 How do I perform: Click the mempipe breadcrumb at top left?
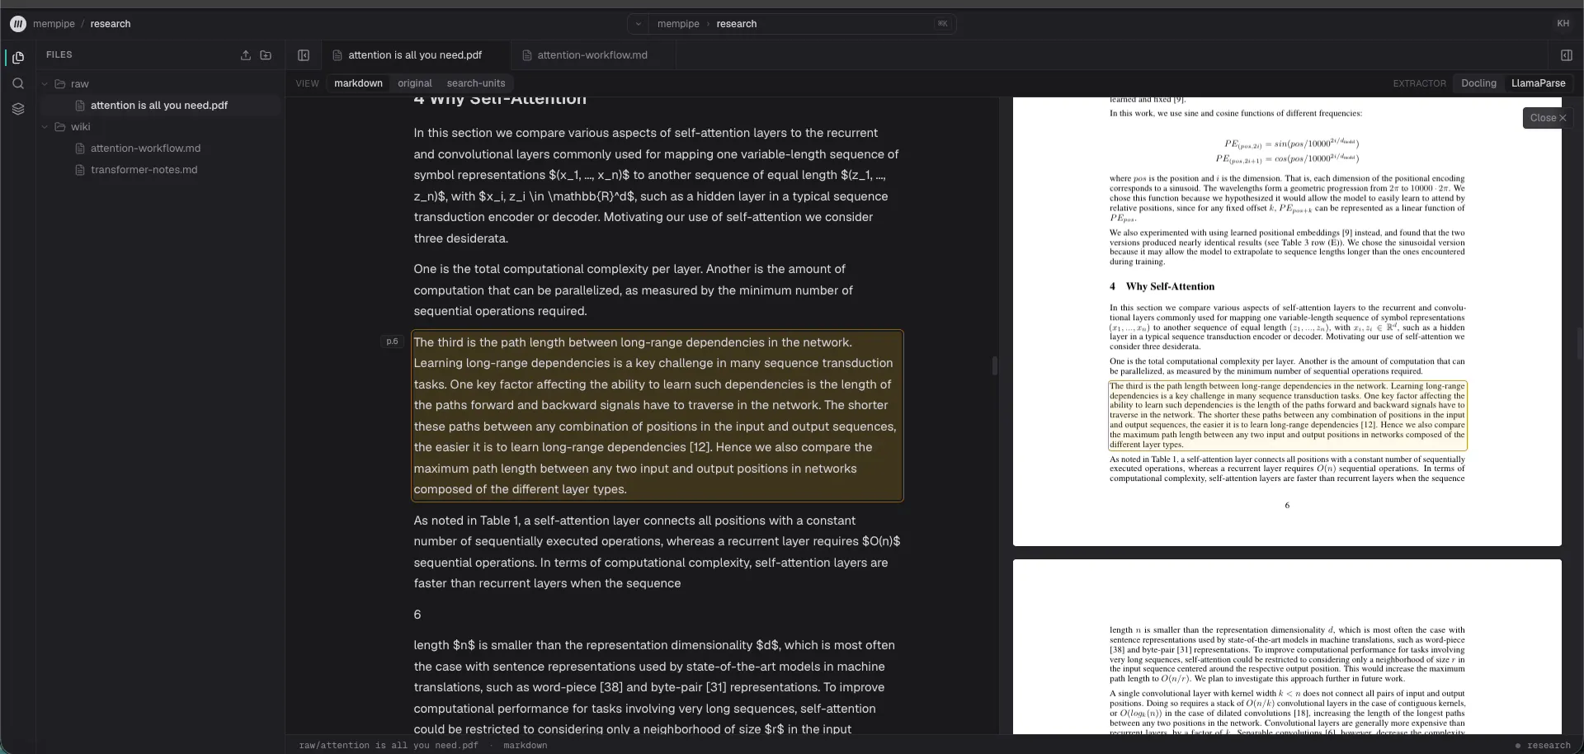(54, 24)
